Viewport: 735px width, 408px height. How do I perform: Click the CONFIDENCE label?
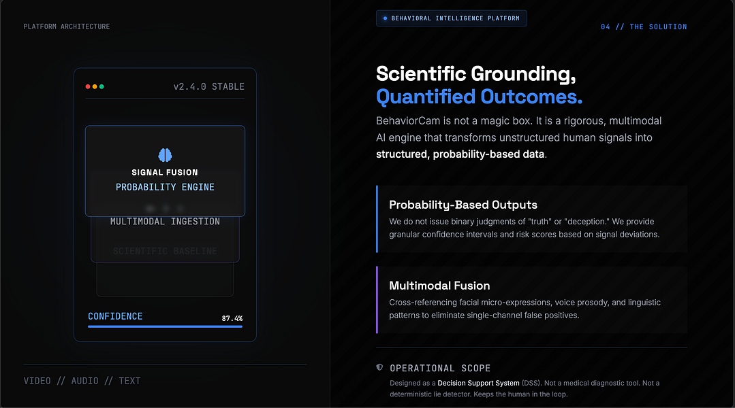(x=115, y=316)
